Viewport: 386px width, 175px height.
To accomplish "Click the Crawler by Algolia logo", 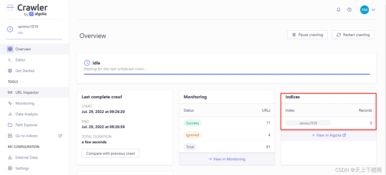I will click(27, 10).
